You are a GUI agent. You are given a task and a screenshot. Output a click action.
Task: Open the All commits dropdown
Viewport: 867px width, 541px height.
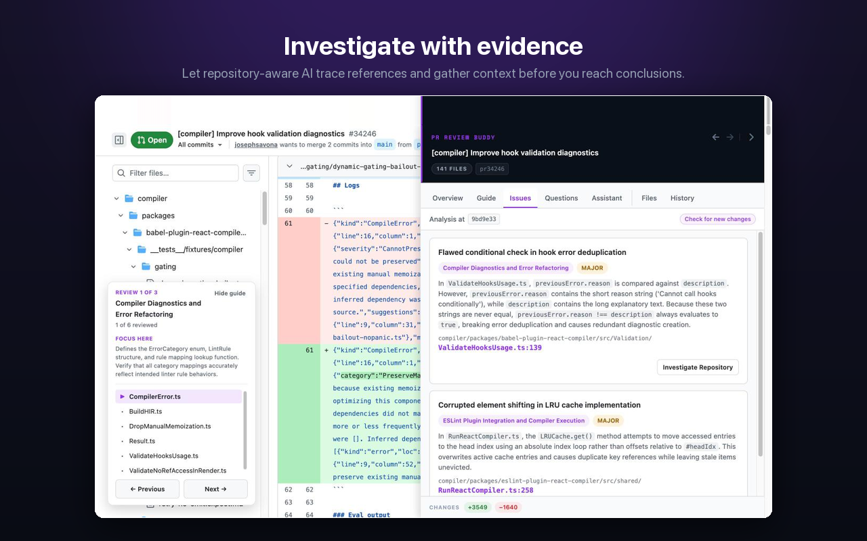(200, 145)
